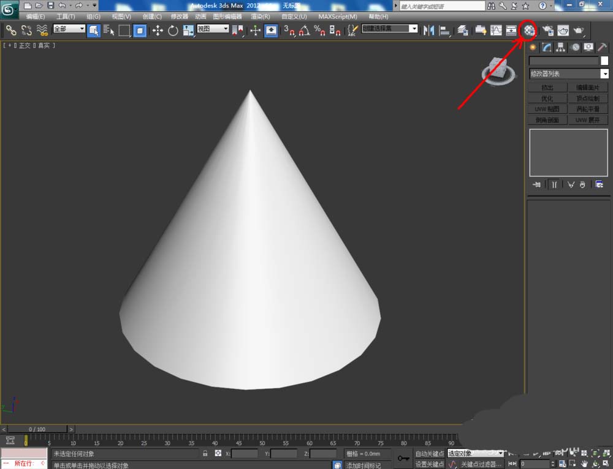The height and width of the screenshot is (469, 613).
Task: Click the Select and Link chain icon
Action: coord(11,30)
